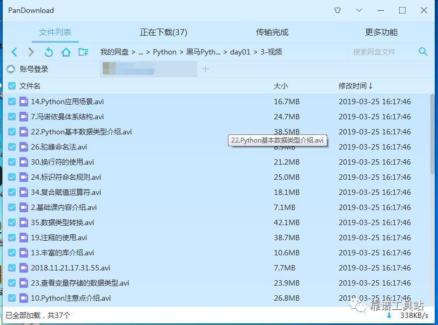Viewport: 438px width, 325px height.
Task: Click the 338KB/s speed indicator
Action: (x=414, y=315)
